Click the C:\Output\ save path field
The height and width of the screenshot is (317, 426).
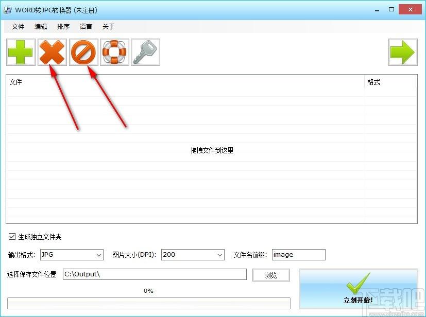[155, 274]
